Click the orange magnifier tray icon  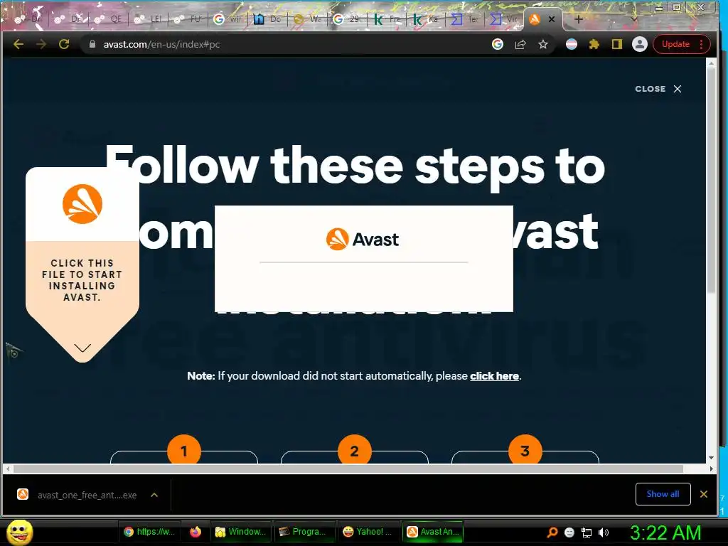(x=552, y=532)
